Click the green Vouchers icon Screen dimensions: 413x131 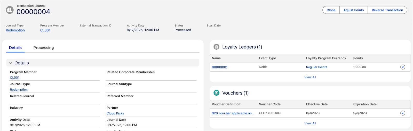216,93
